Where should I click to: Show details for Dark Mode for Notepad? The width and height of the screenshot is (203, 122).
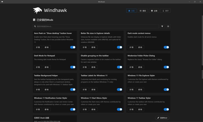(38, 67)
